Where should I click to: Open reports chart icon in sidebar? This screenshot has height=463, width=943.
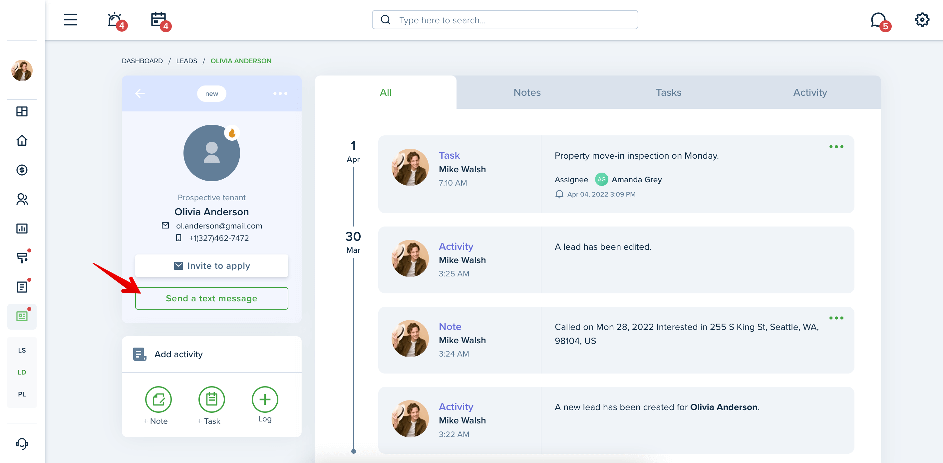tap(22, 228)
